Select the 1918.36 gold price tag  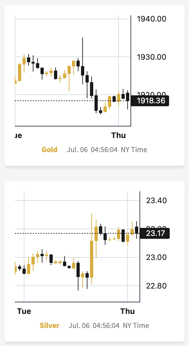click(x=150, y=101)
